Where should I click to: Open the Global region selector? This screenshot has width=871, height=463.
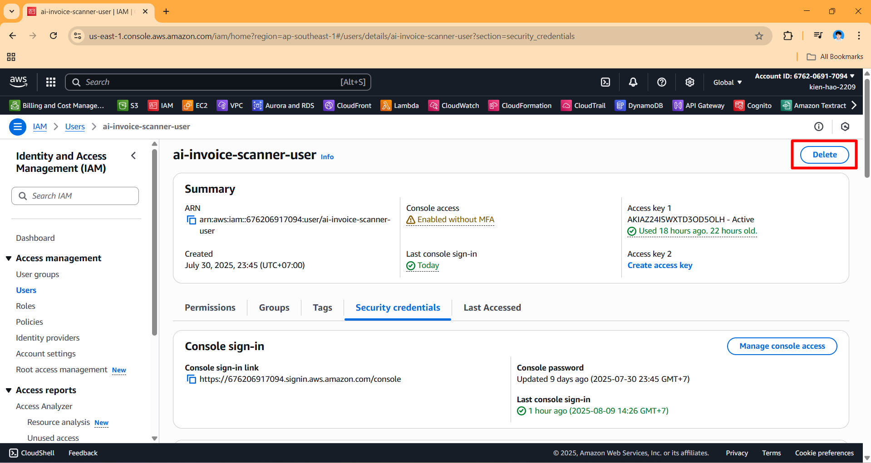click(x=727, y=82)
